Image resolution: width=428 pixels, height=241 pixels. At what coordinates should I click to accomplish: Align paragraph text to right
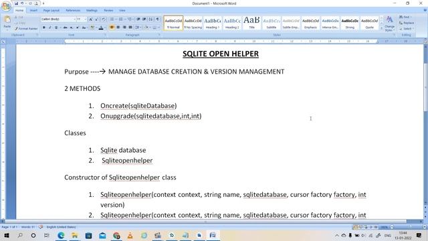tap(124, 27)
